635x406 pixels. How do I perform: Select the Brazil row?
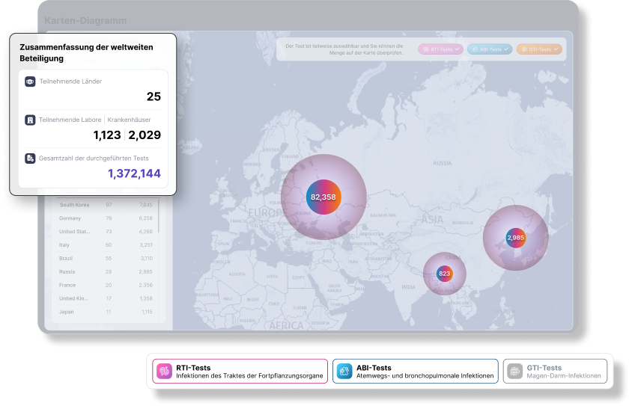[106, 259]
